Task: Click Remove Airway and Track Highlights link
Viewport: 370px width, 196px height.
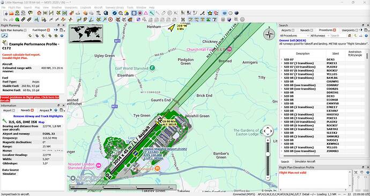Action: [38, 116]
